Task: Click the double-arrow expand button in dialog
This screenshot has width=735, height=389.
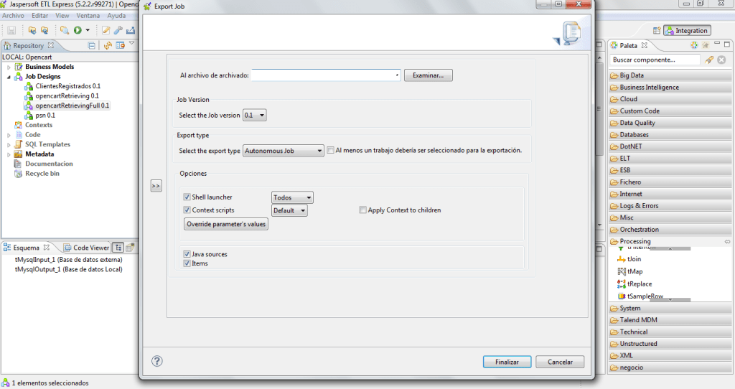Action: pyautogui.click(x=156, y=186)
